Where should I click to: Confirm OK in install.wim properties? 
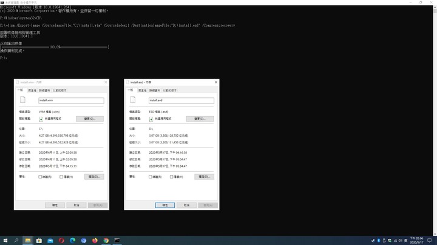coord(55,205)
